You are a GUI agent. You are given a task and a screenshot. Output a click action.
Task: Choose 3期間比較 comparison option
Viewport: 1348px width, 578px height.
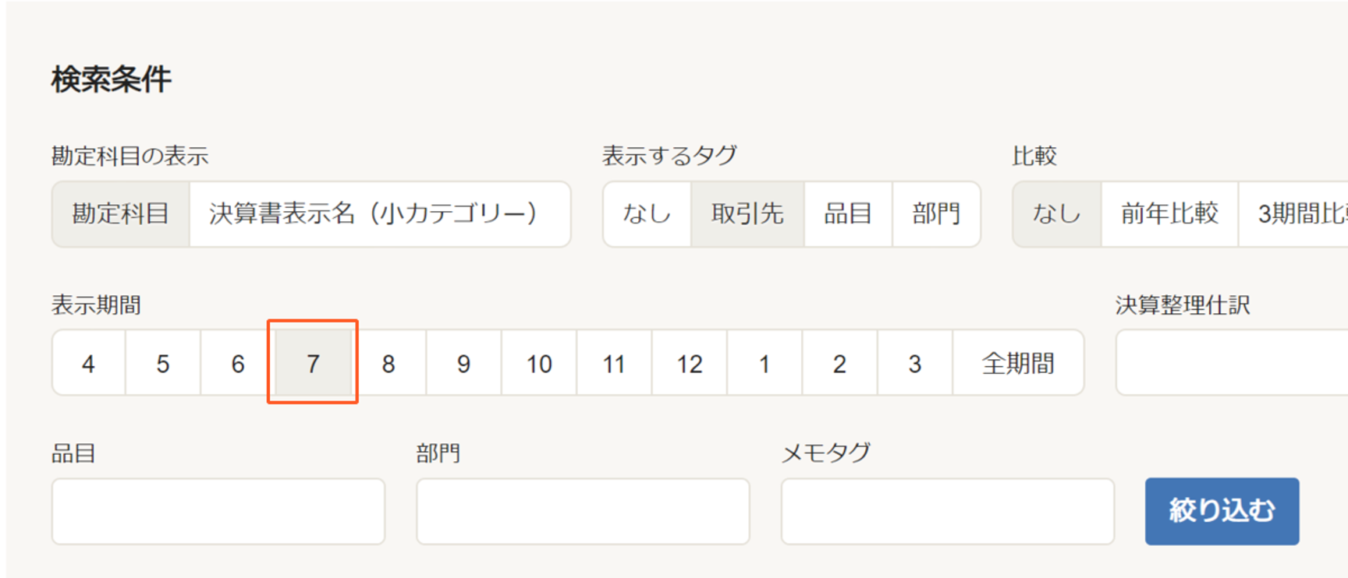(1293, 214)
